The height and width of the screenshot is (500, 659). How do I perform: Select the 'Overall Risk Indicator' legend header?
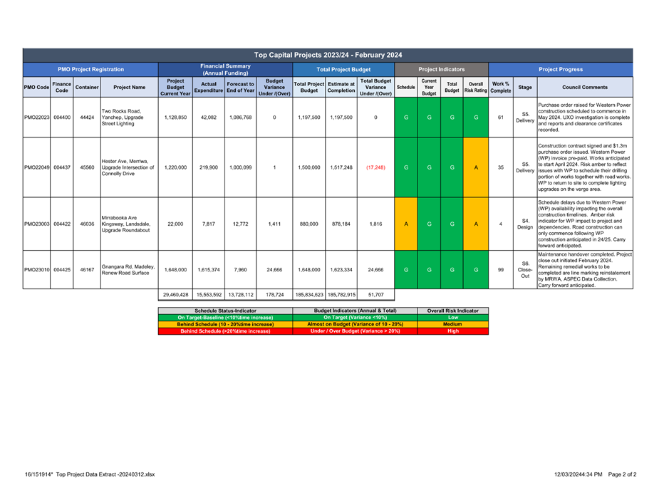point(453,311)
